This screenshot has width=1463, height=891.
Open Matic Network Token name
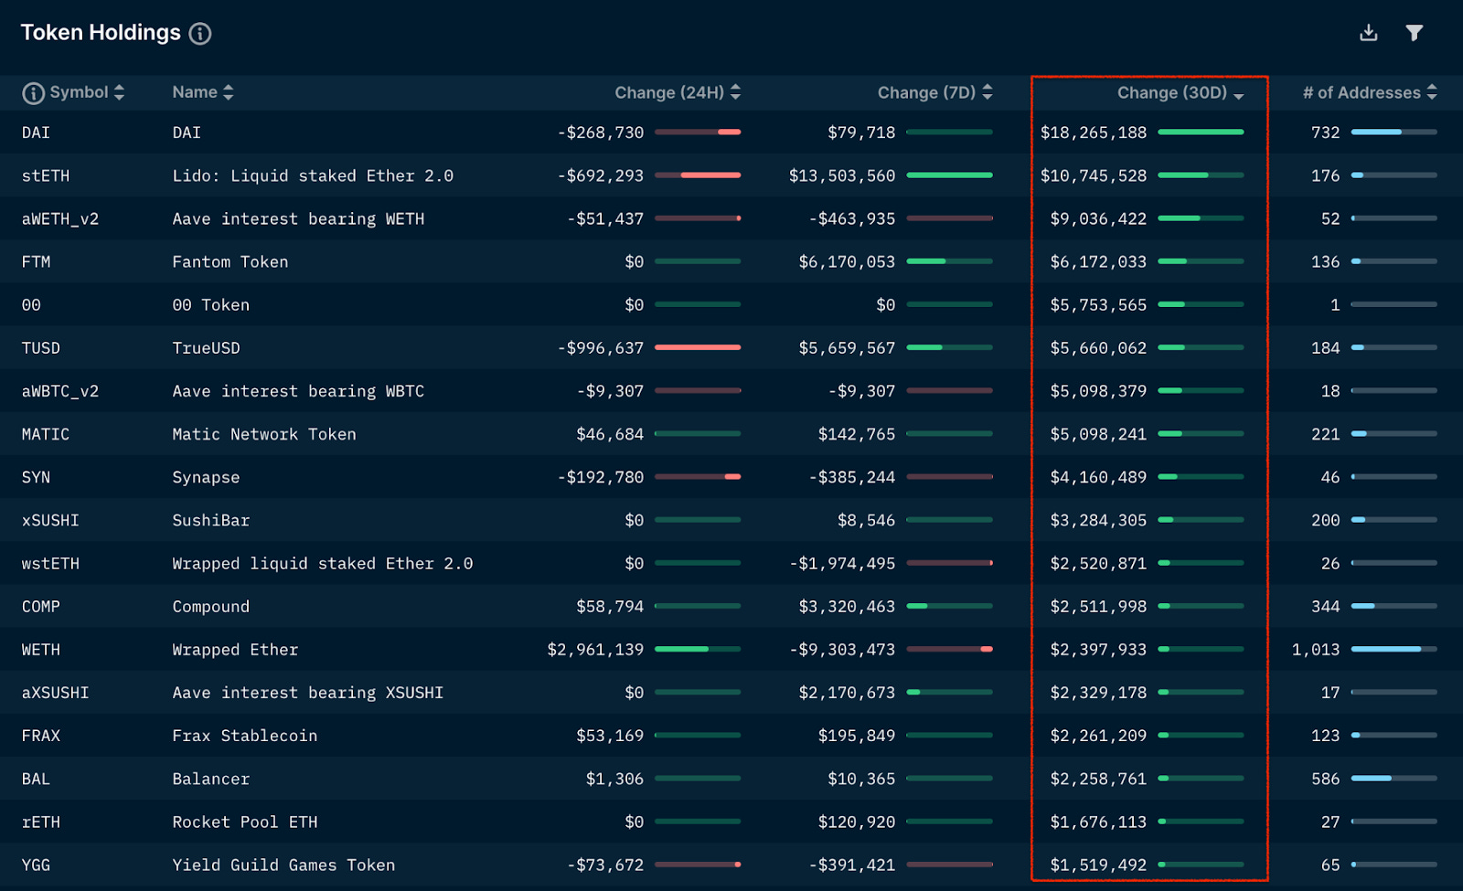tap(264, 433)
